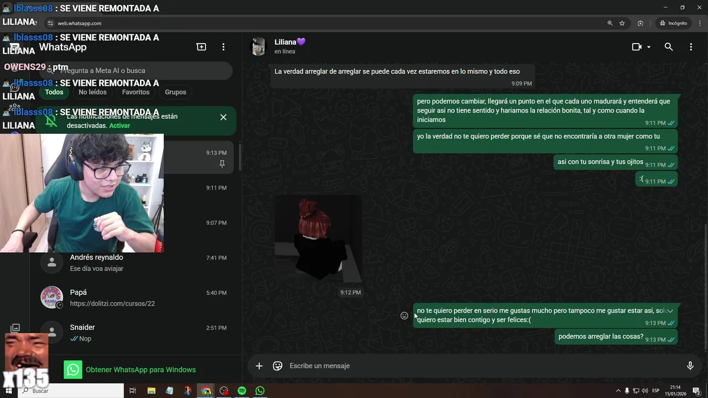The height and width of the screenshot is (398, 708).
Task: Show hidden system tray icons
Action: (x=618, y=391)
